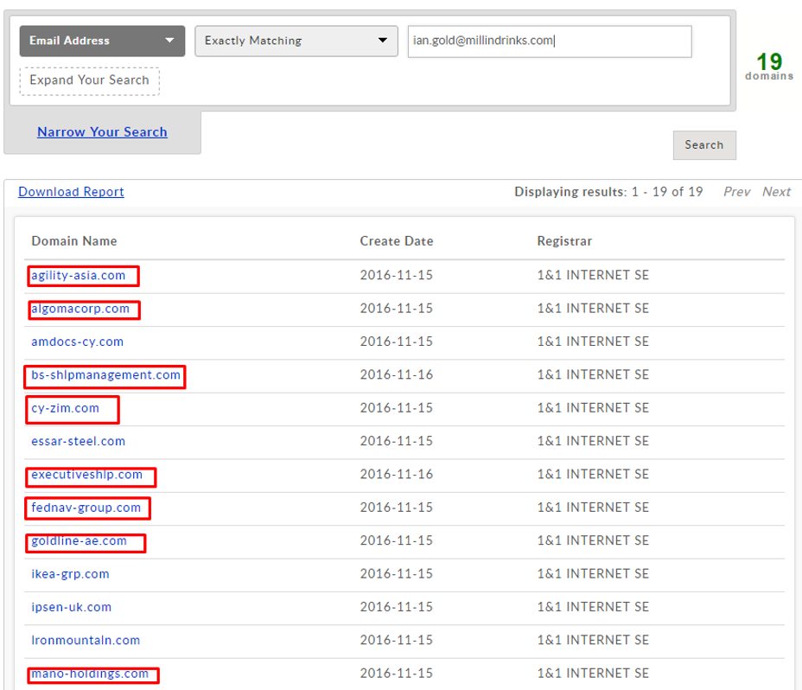Open the Narrow Your Search link
Image resolution: width=802 pixels, height=690 pixels.
[102, 132]
